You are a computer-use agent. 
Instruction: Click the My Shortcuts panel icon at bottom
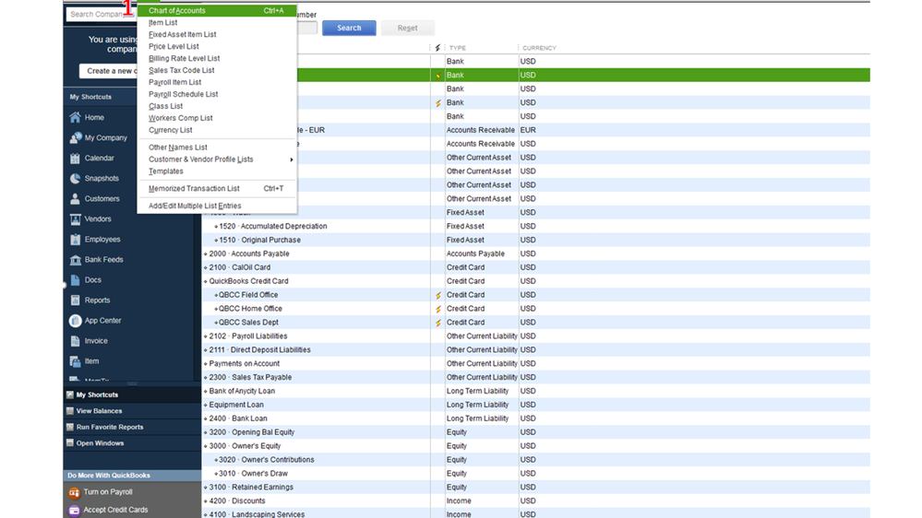pos(70,394)
